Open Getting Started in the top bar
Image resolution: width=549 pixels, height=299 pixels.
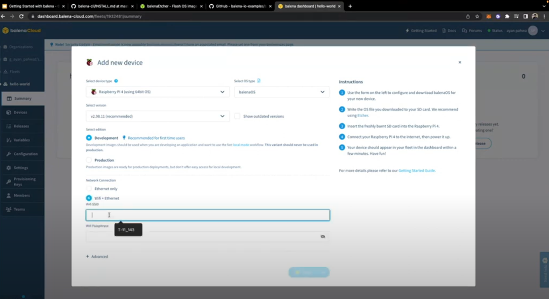point(421,31)
